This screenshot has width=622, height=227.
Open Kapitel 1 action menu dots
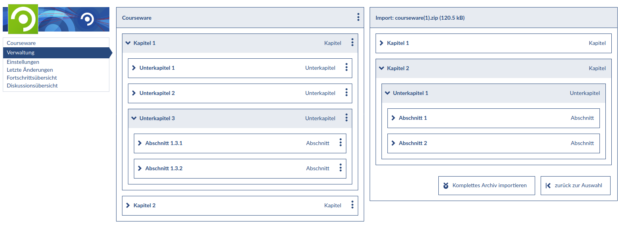tap(352, 43)
